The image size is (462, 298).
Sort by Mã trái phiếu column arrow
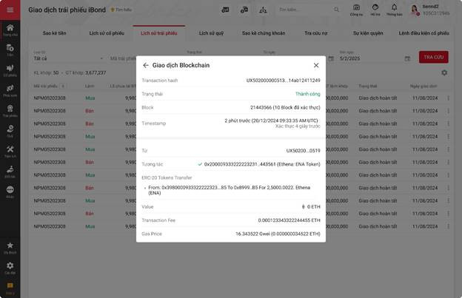62,87
